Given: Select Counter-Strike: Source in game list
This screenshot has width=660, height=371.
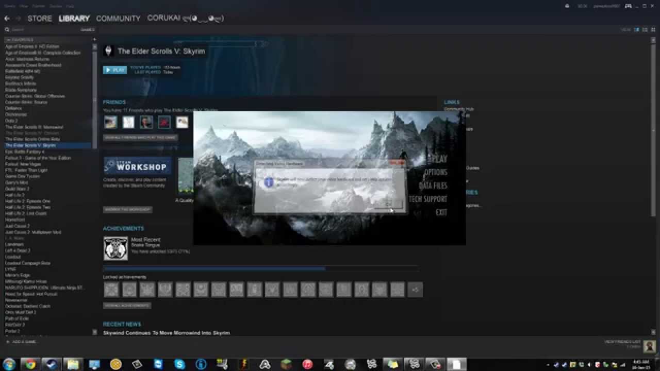Looking at the screenshot, I should click(26, 102).
